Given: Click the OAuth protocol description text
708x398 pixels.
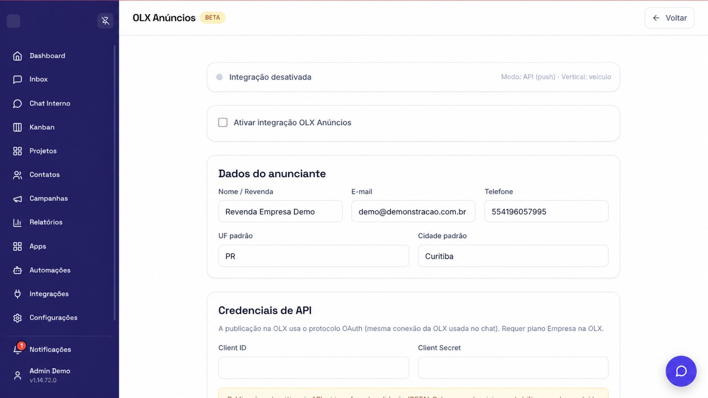Looking at the screenshot, I should tap(411, 328).
